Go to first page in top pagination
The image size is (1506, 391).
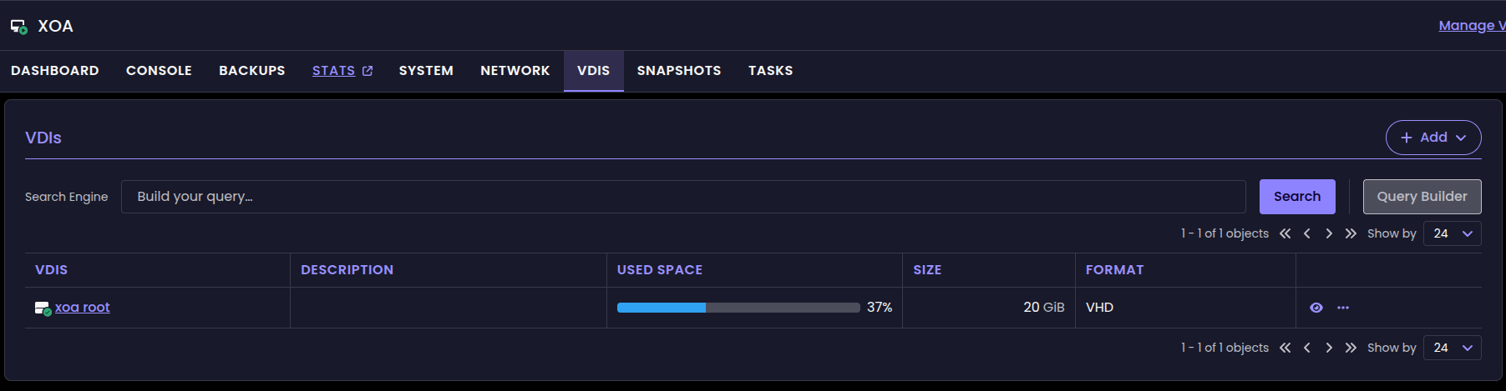(x=1285, y=233)
